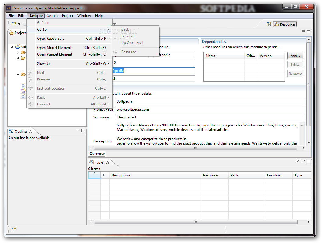Choose Open Puppet Element menu item
This screenshot has width=322, height=243.
(70, 54)
